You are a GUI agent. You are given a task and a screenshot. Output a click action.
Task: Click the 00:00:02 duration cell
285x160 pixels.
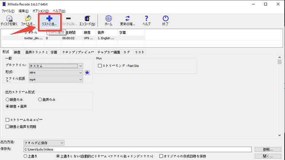(68, 38)
